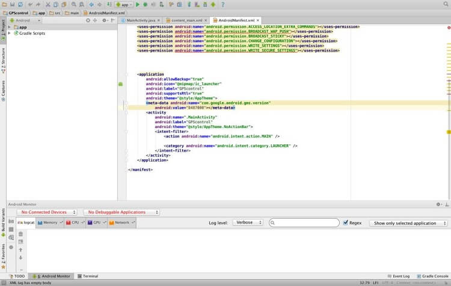Switch to CPU monitor tab
451x286 pixels.
75,222
